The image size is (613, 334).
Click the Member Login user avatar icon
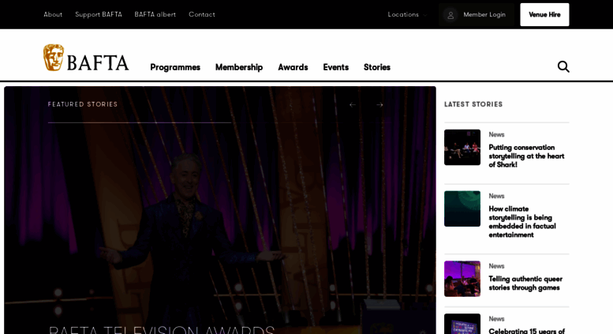(450, 15)
